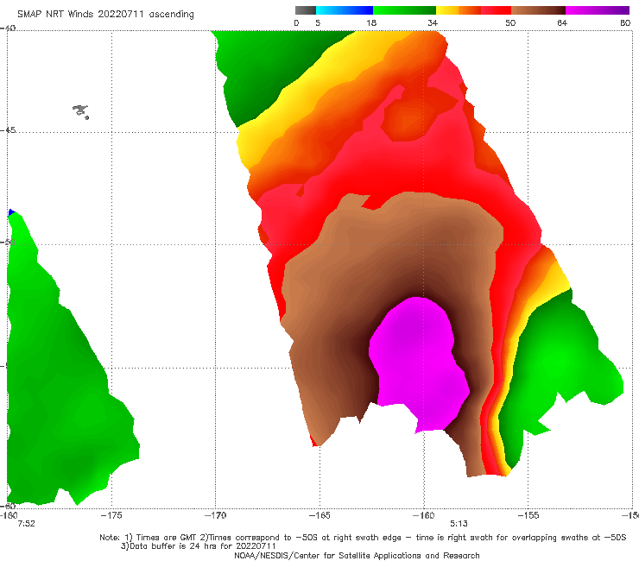
Task: Click the '64' label under the color bar
Action: tap(562, 22)
